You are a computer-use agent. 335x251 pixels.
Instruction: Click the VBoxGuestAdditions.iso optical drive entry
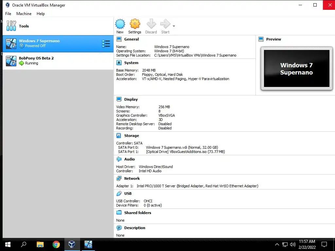tap(185, 152)
